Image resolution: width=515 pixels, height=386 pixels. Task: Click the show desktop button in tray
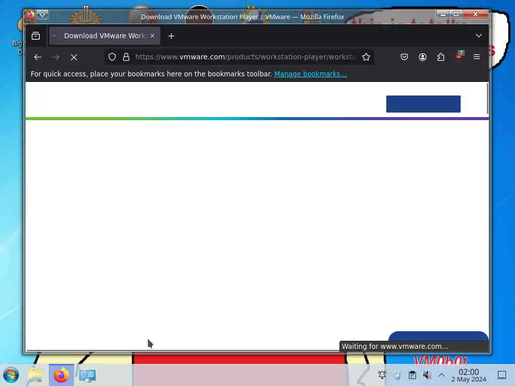502,375
